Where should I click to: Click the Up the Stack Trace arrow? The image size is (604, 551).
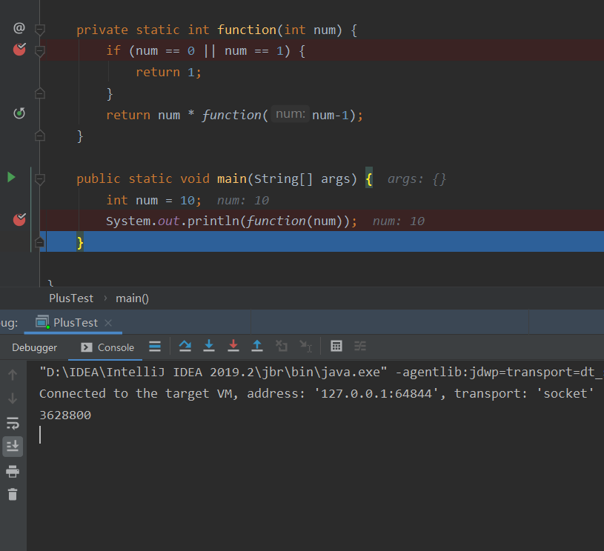(x=13, y=374)
